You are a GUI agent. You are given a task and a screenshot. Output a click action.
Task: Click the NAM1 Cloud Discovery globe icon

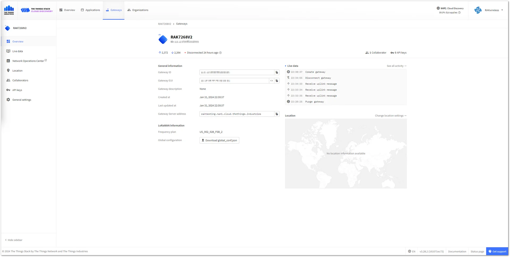(438, 8)
